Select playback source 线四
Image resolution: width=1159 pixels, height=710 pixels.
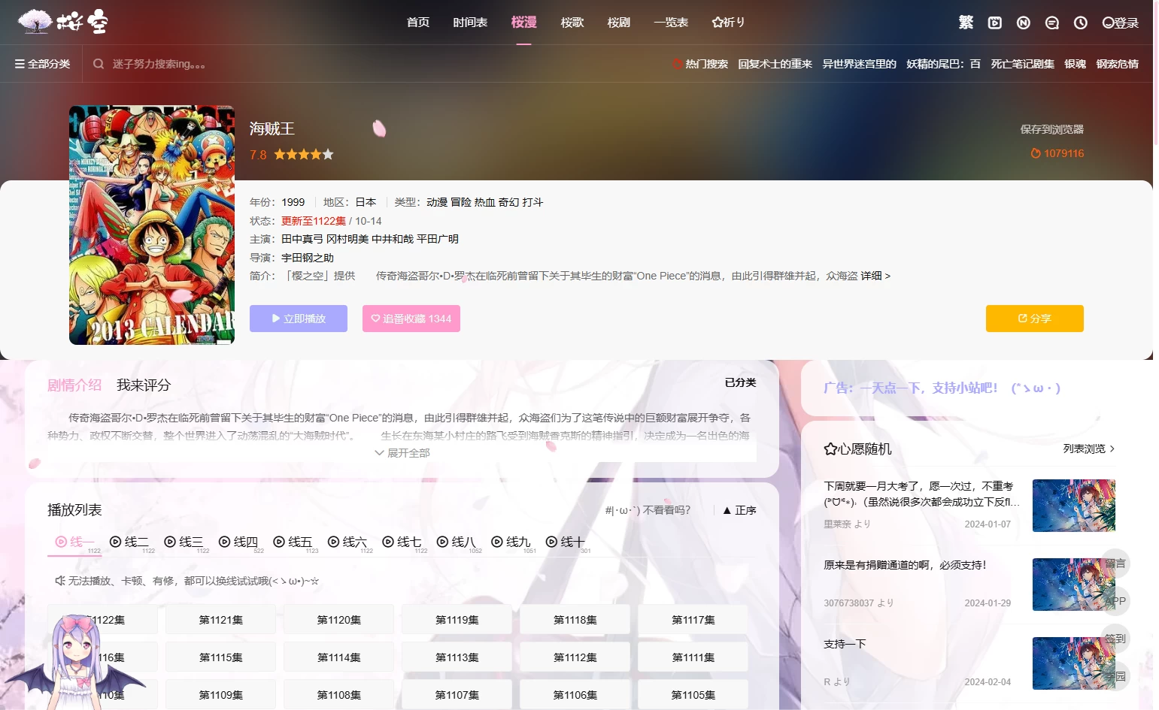point(238,542)
